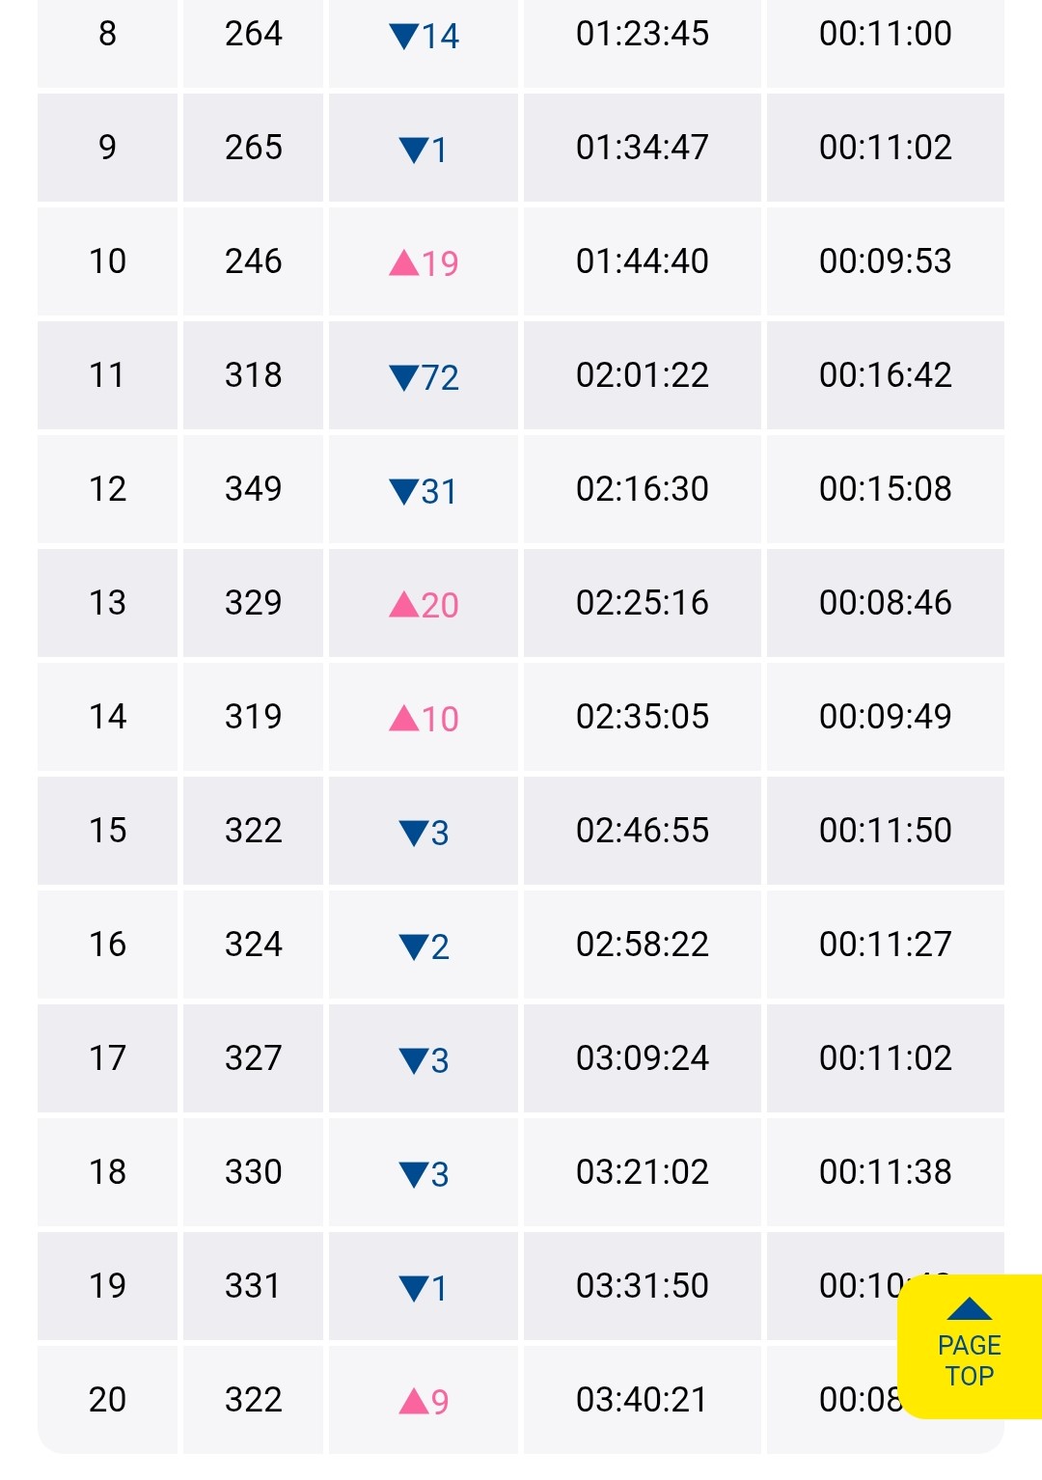Screen dimensions: 1042x1480
Task: Select the lap time 00:09:53
Action: click(885, 261)
